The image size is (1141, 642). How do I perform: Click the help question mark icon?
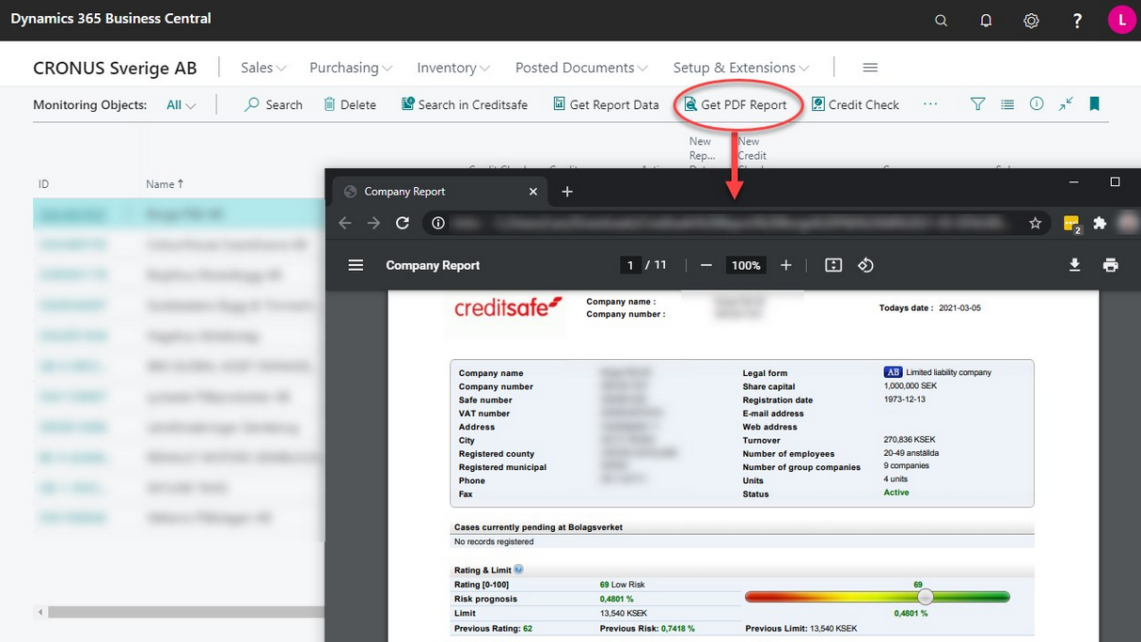pyautogui.click(x=1077, y=21)
